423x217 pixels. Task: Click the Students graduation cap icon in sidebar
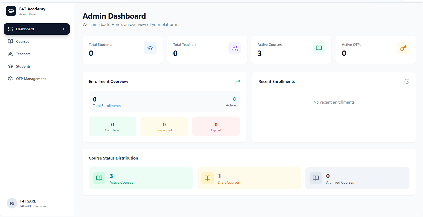(10, 66)
